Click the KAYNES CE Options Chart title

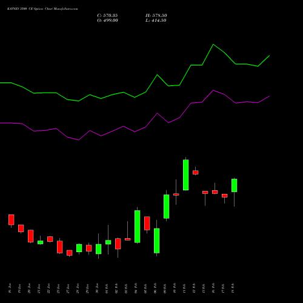tap(42, 9)
